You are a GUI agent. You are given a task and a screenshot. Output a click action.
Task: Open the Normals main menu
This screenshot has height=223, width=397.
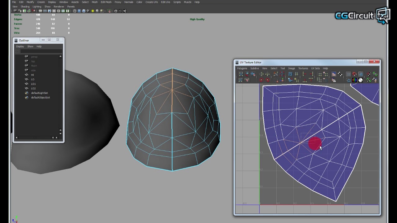coord(129,2)
